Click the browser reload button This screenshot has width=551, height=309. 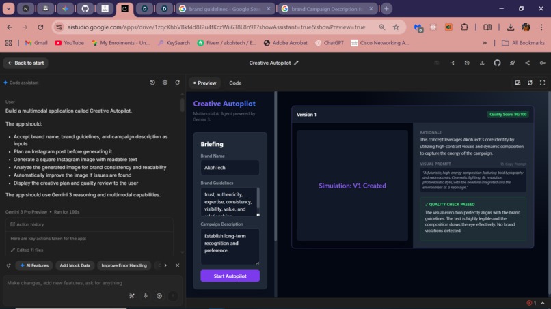click(40, 27)
